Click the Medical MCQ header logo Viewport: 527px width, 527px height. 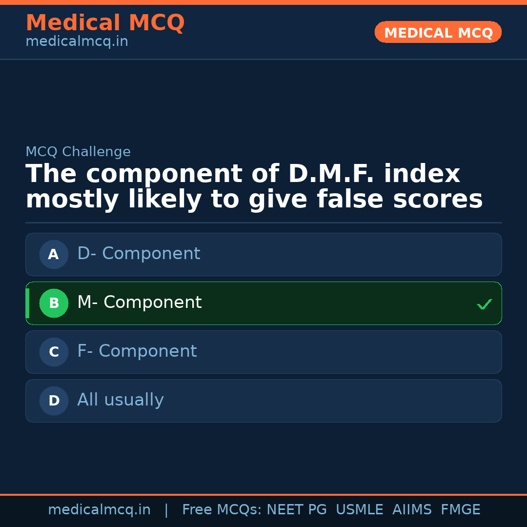[105, 23]
